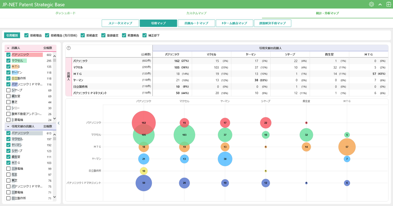The image size is (393, 206).
Task: Select the orange 57 bubble under MTG
Action: click(347, 147)
